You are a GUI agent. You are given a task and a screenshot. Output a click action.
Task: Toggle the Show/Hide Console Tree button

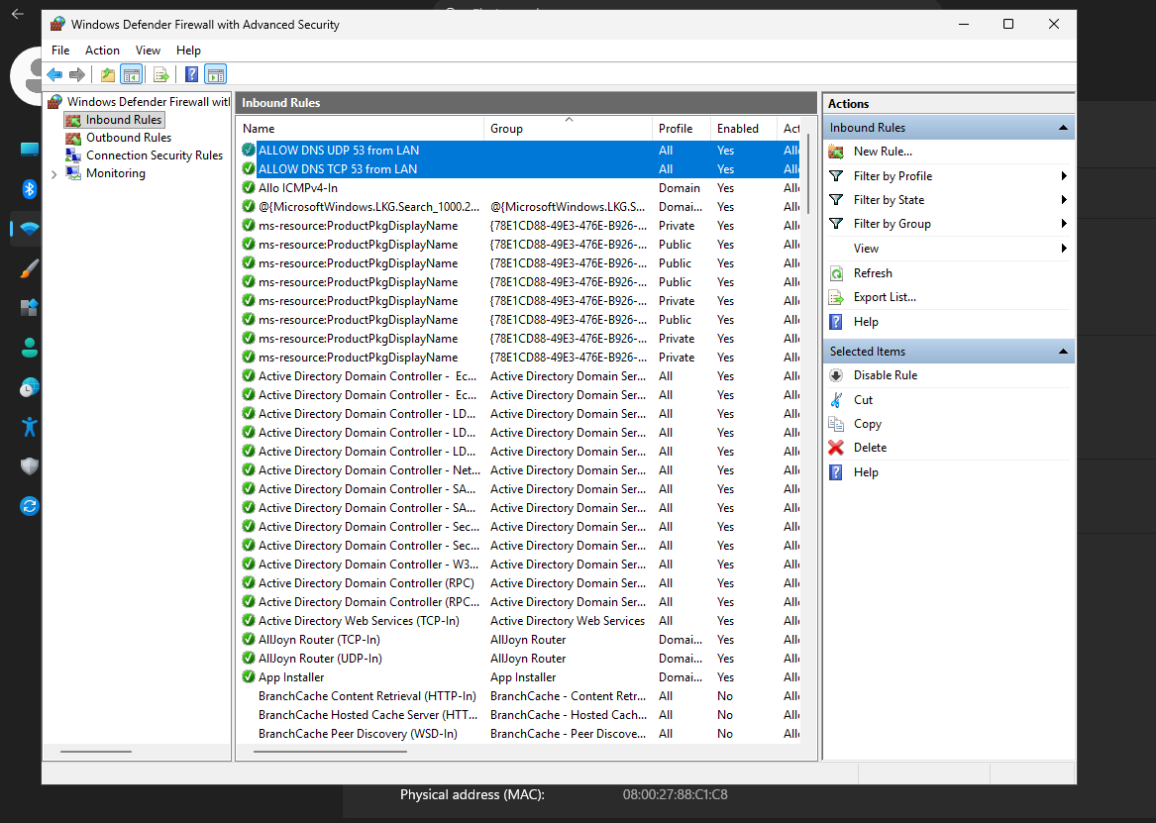pyautogui.click(x=131, y=74)
